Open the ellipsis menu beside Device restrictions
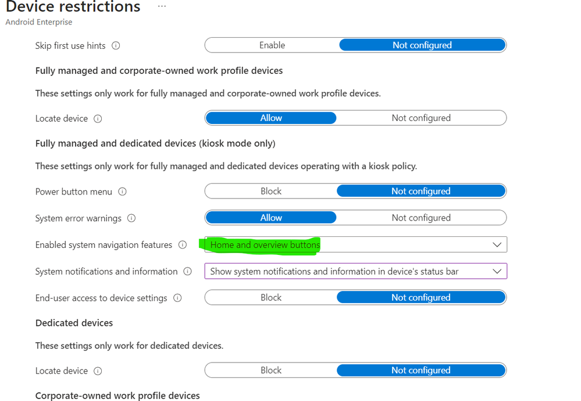This screenshot has width=581, height=401. (x=162, y=7)
